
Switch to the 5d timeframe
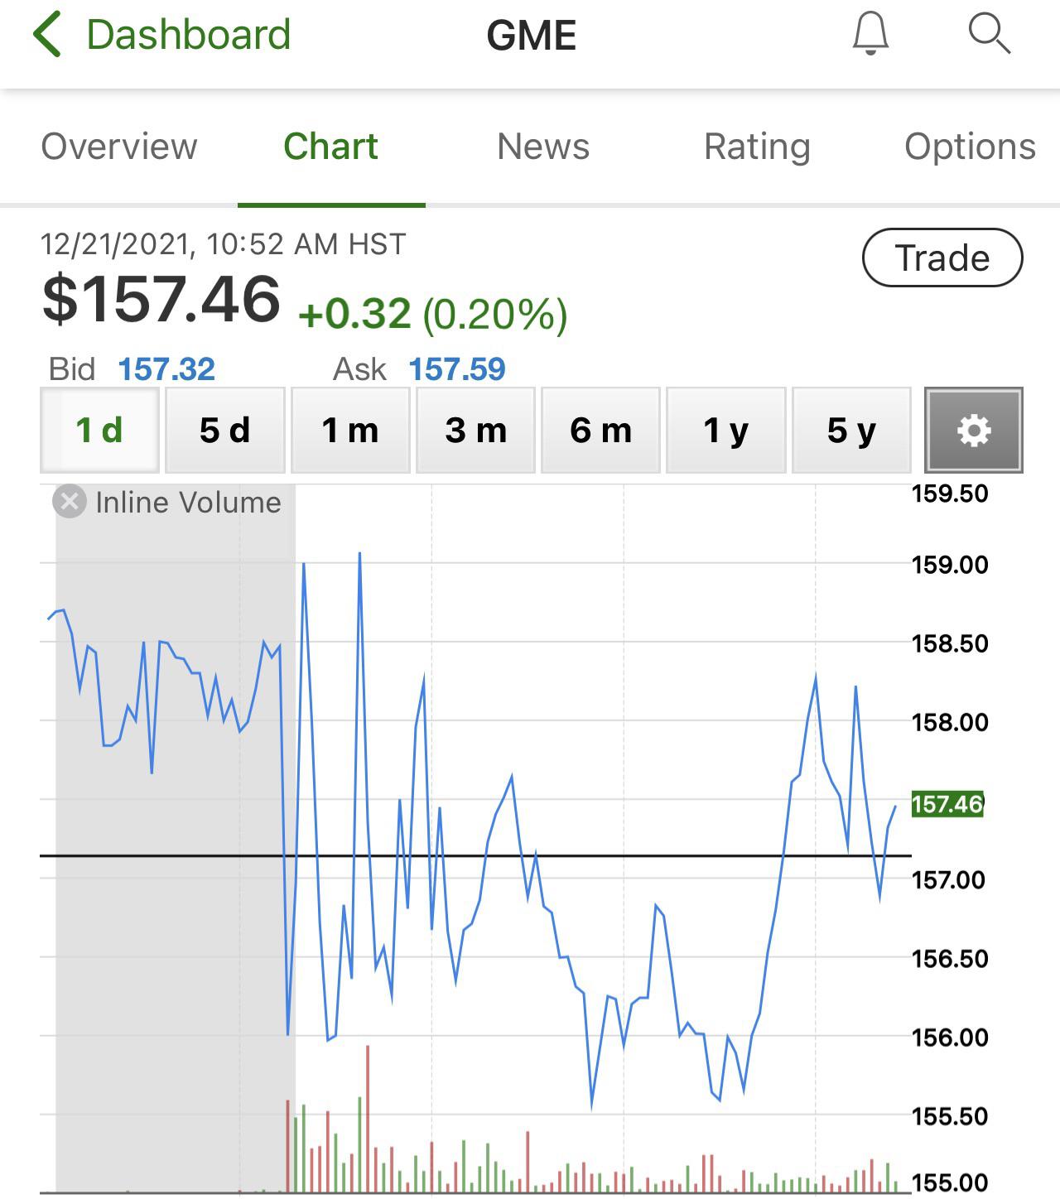click(224, 430)
